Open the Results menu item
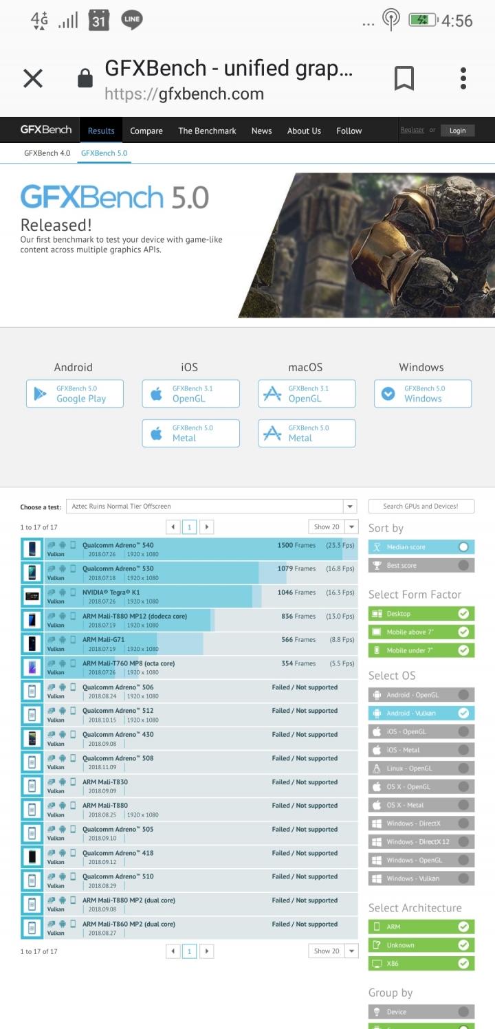 pyautogui.click(x=101, y=131)
